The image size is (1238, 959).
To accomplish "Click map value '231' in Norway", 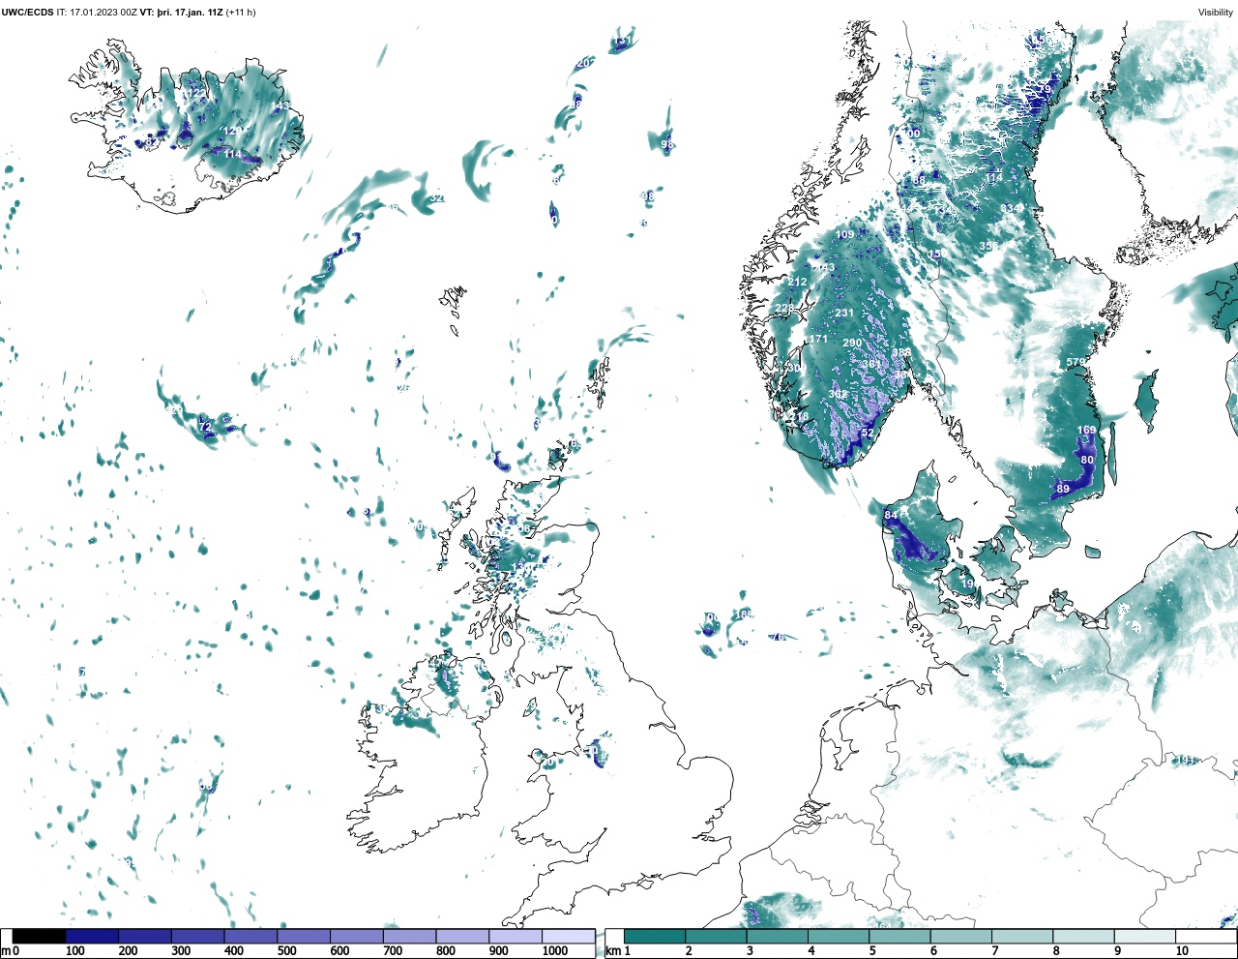I will pos(844,314).
